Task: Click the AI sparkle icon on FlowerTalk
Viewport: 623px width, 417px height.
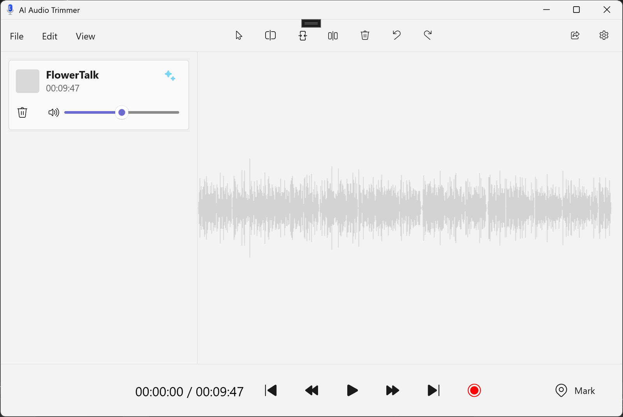Action: [170, 76]
